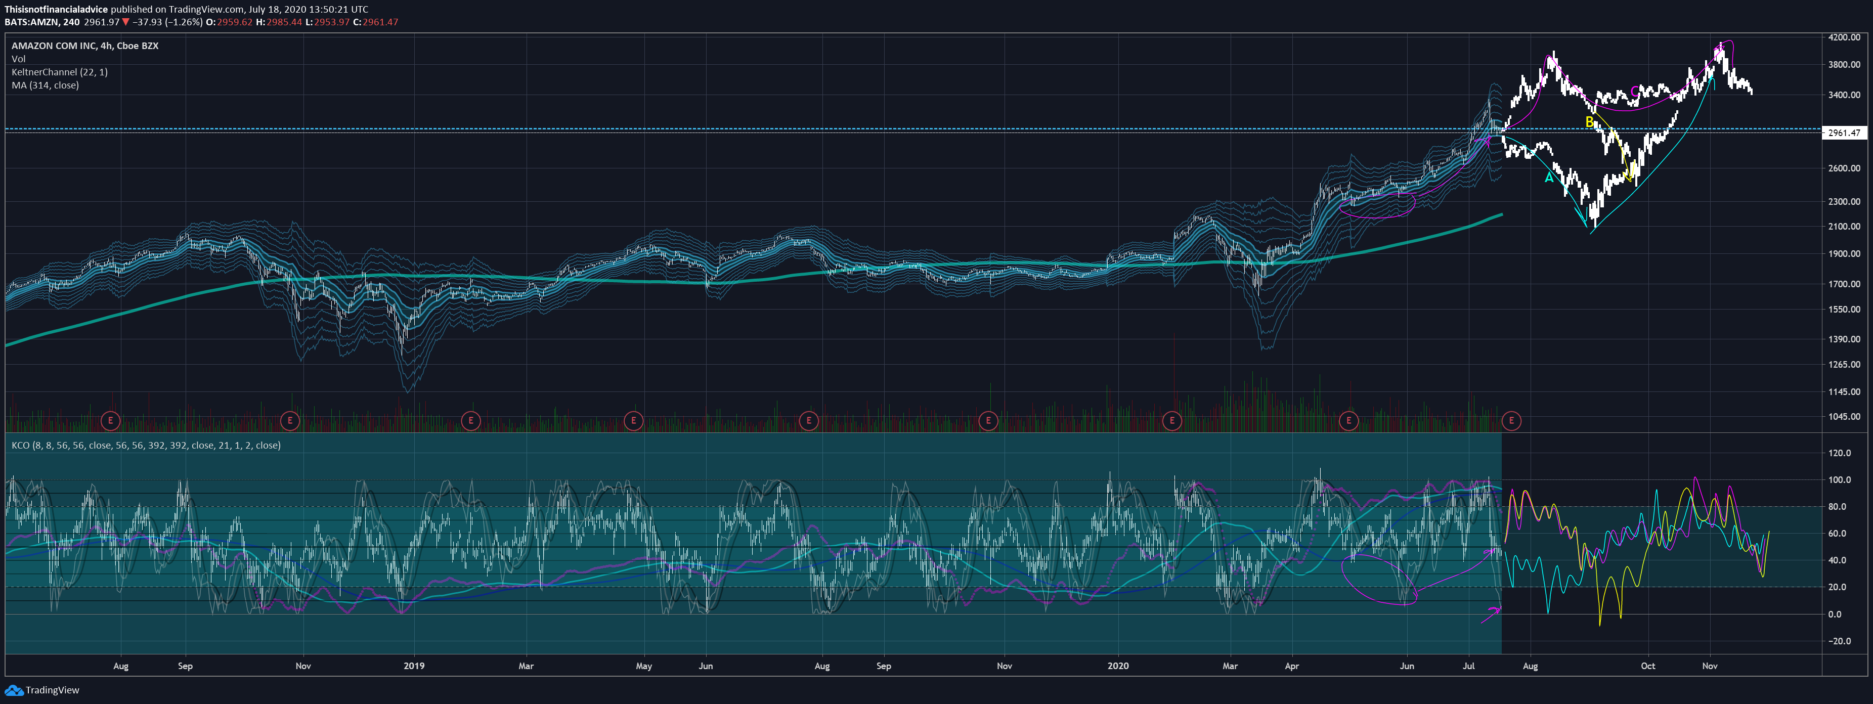Click the 2300.00 price axis label
This screenshot has height=704, width=1873.
click(1844, 201)
